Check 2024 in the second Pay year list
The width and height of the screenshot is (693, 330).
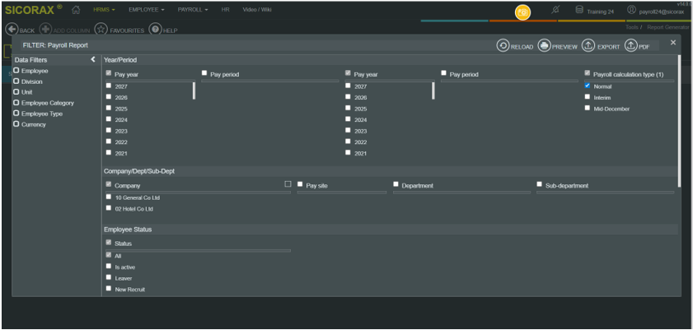tap(349, 119)
